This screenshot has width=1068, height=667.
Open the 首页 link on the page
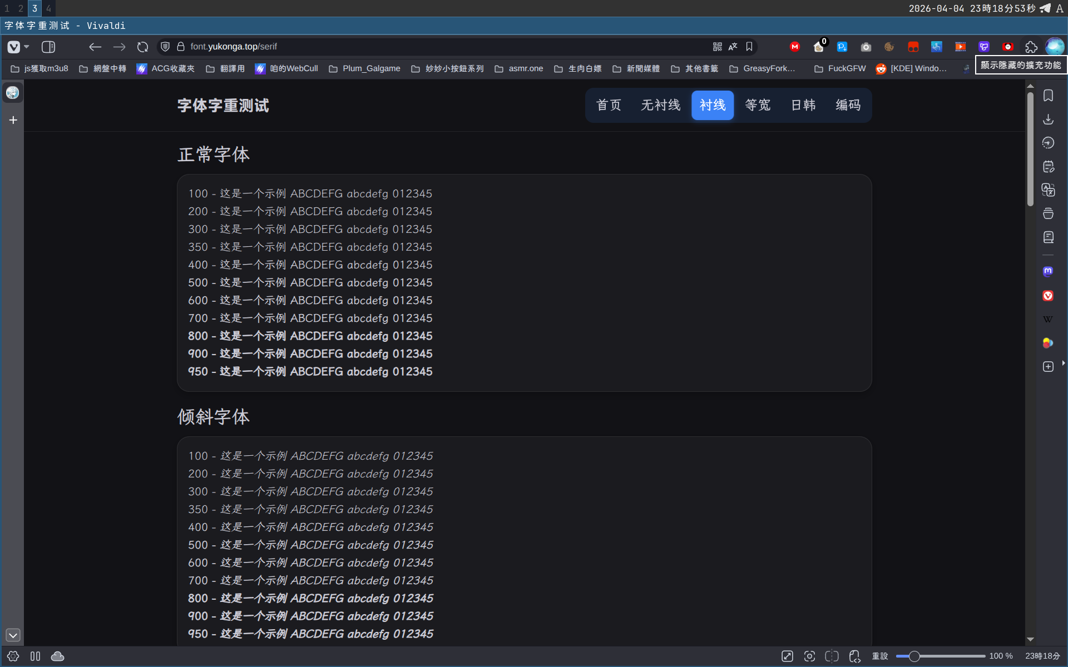click(608, 105)
